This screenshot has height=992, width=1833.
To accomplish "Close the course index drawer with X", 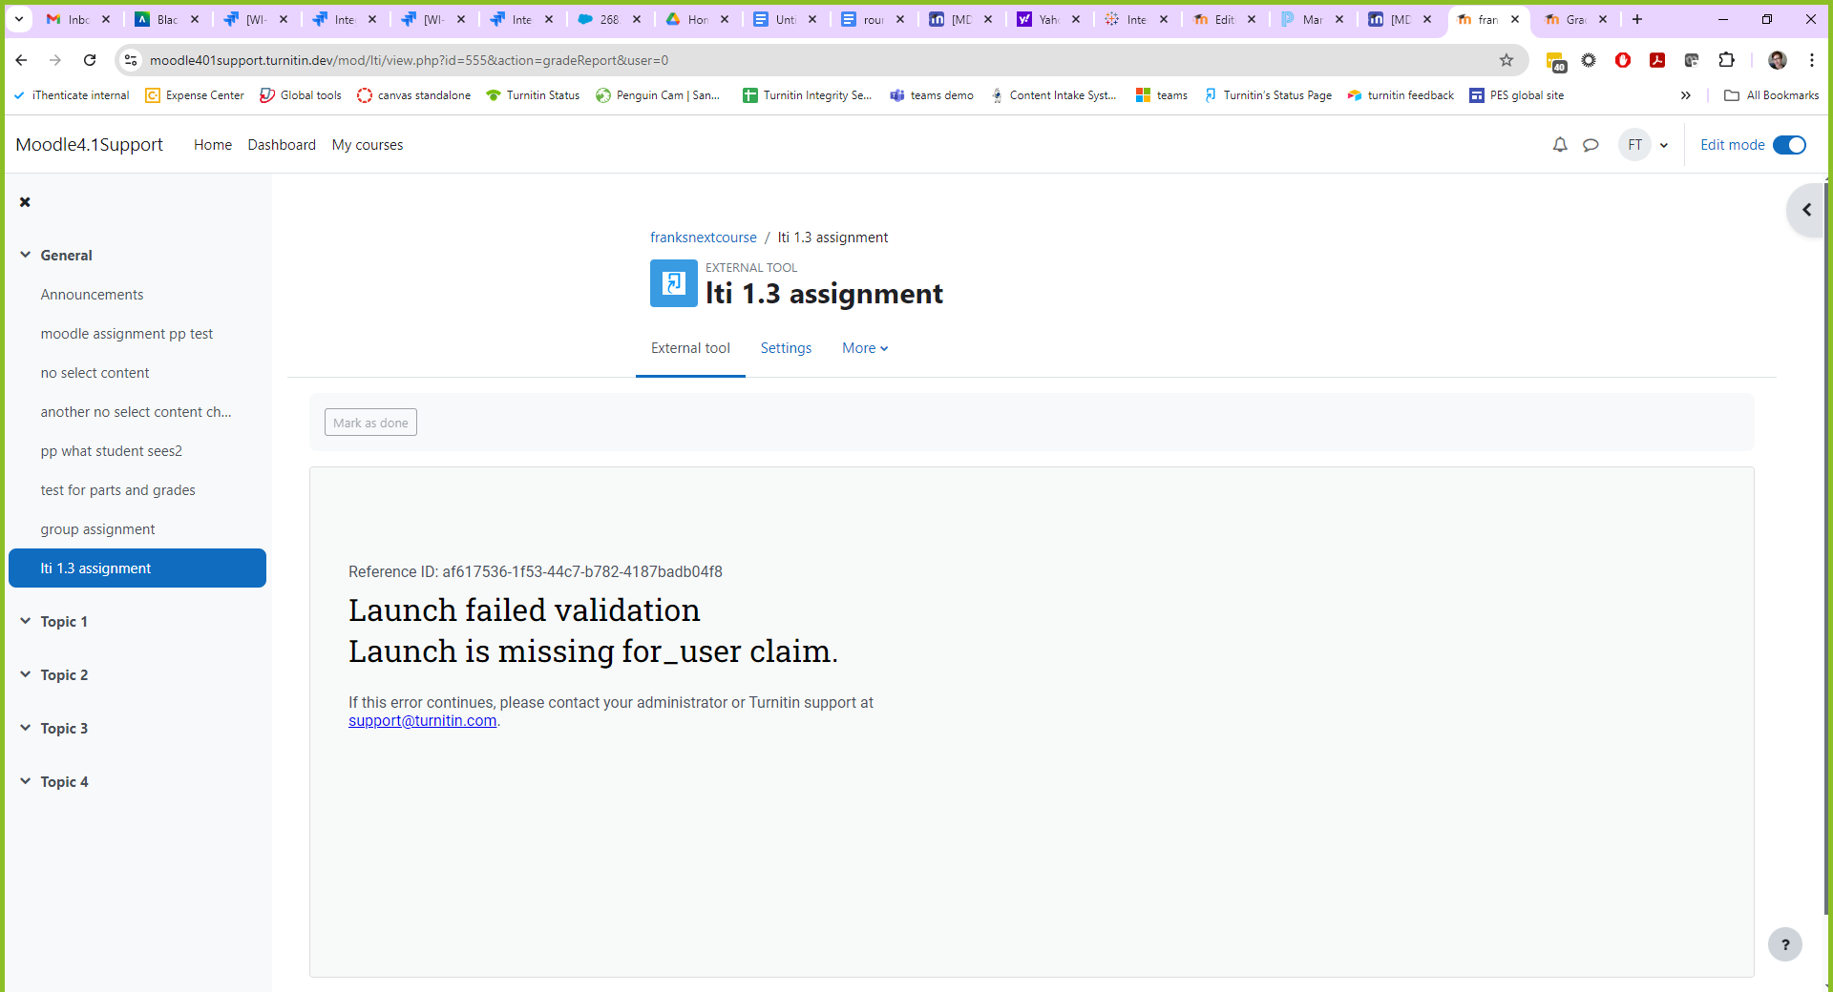I will [x=25, y=202].
